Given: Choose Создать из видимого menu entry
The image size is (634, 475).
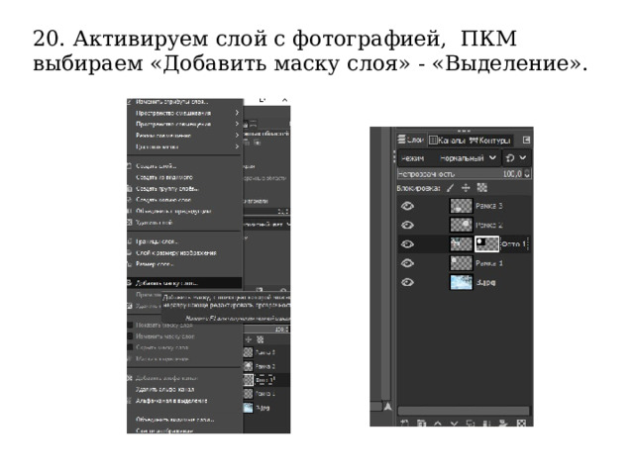Looking at the screenshot, I should [185, 177].
